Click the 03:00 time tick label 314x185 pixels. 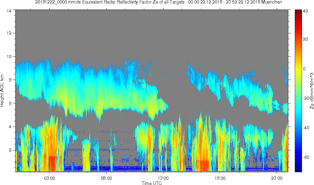[x=50, y=178]
